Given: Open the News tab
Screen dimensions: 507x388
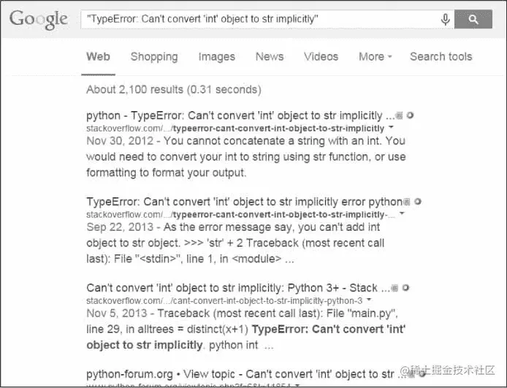Looking at the screenshot, I should pyautogui.click(x=270, y=56).
